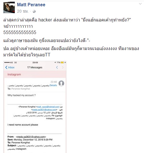Tap the sender avatar placeholder icon
Image resolution: width=144 pixels, height=153 pixels.
coord(61,83)
